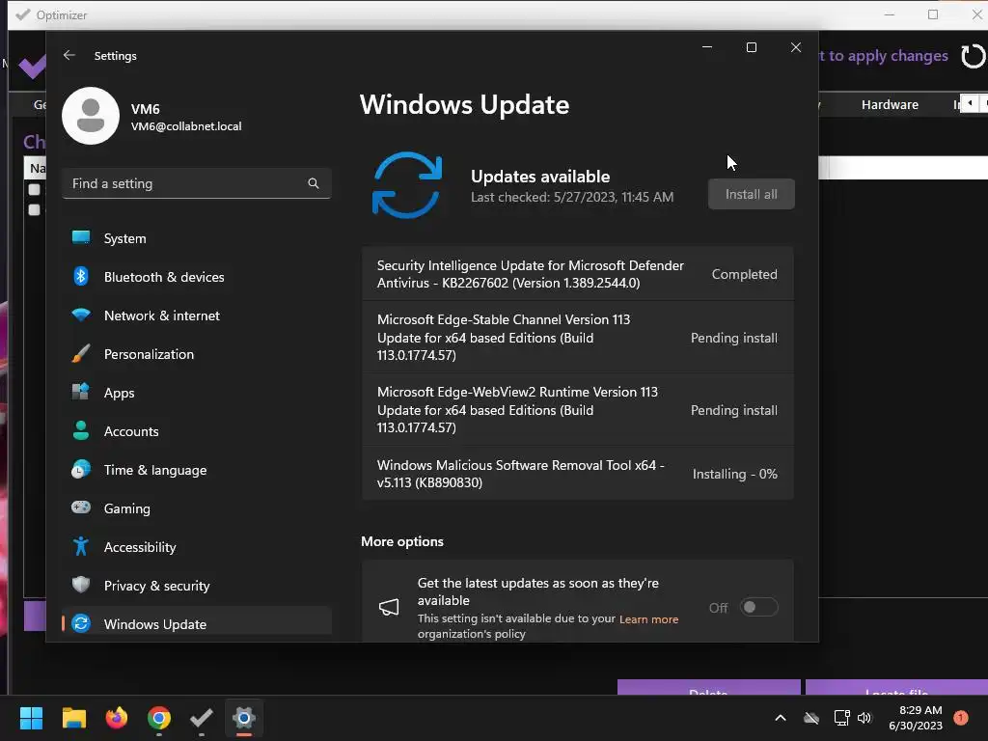Open System settings category

[x=197, y=238]
